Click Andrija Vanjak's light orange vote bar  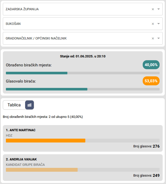coord(42,170)
